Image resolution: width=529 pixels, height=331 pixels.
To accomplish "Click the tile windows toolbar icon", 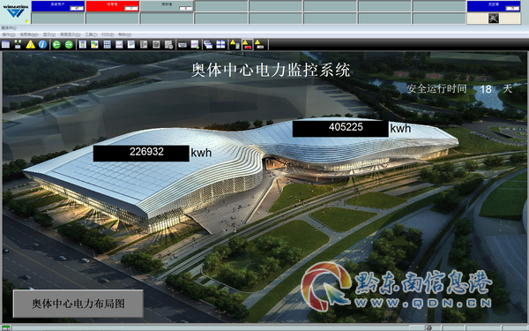I will click(x=220, y=45).
